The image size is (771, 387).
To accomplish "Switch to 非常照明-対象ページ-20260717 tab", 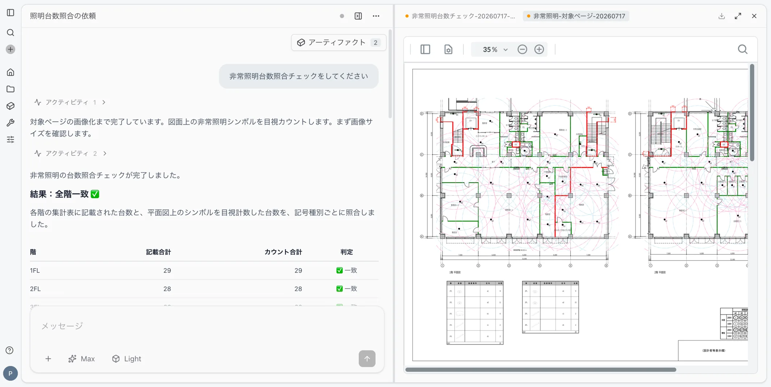I will point(576,16).
